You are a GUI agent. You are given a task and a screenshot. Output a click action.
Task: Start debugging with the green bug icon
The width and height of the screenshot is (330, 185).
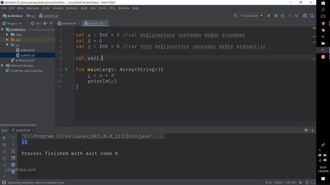(x=275, y=16)
